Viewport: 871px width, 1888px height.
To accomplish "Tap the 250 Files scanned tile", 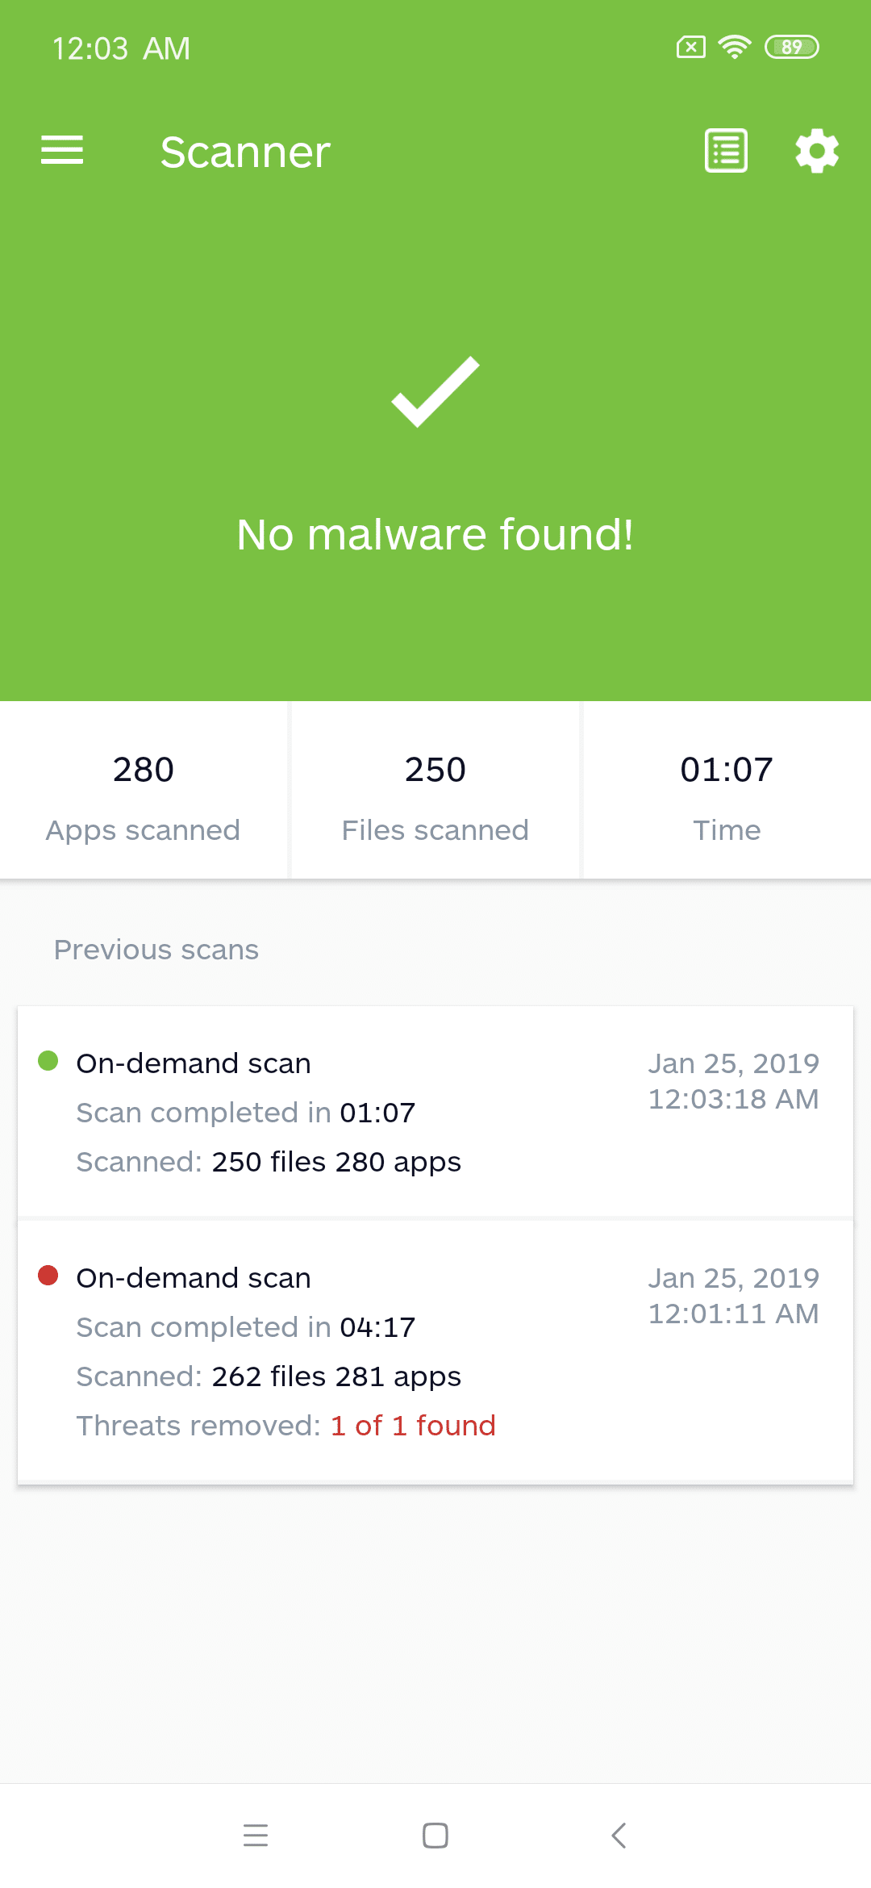I will point(435,790).
